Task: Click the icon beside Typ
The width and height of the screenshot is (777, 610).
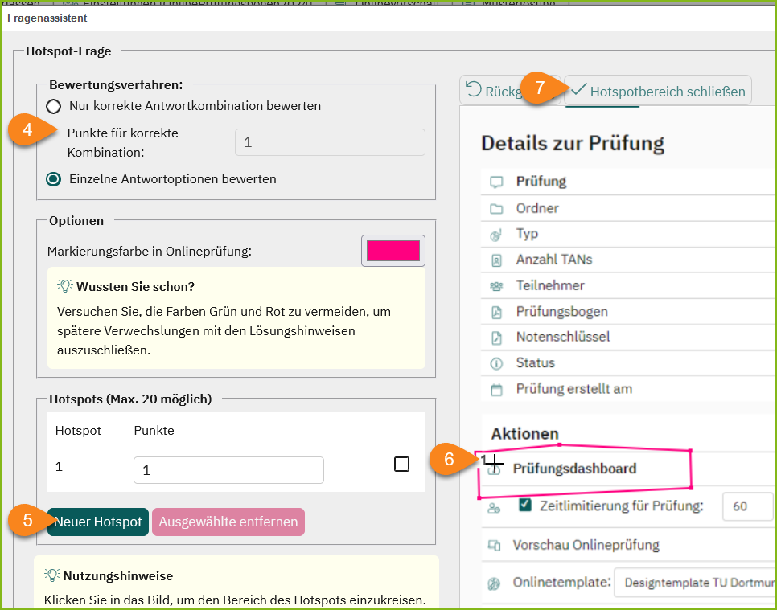Action: [496, 235]
